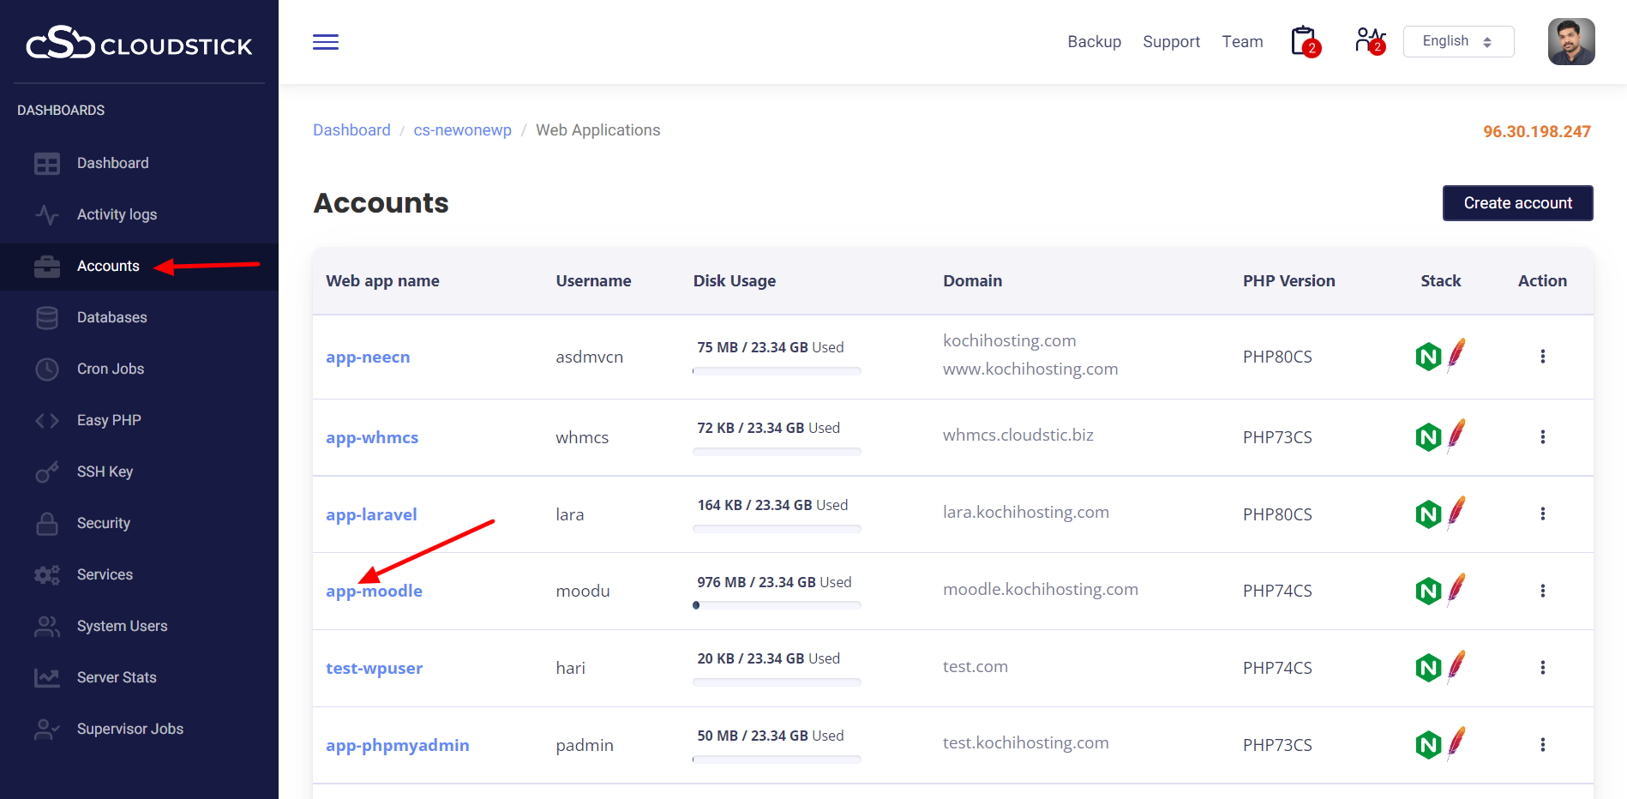Go to Databases in the sidebar
Image resolution: width=1627 pixels, height=799 pixels.
pyautogui.click(x=111, y=317)
